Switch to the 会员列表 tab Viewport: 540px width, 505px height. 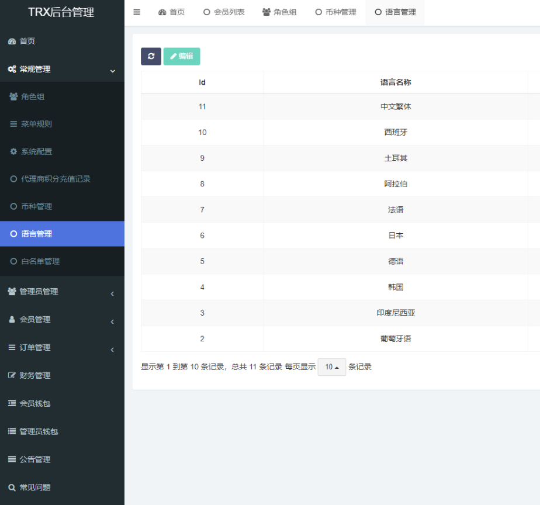(224, 12)
